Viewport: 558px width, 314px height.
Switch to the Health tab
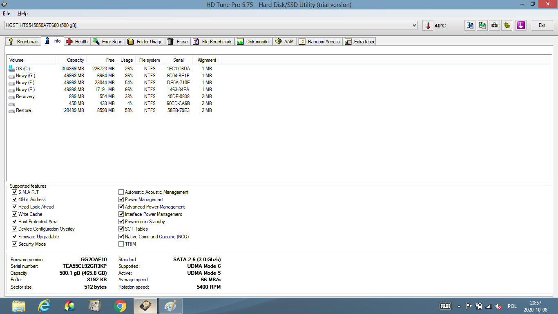(77, 41)
